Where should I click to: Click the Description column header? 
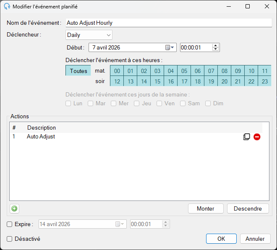click(41, 128)
